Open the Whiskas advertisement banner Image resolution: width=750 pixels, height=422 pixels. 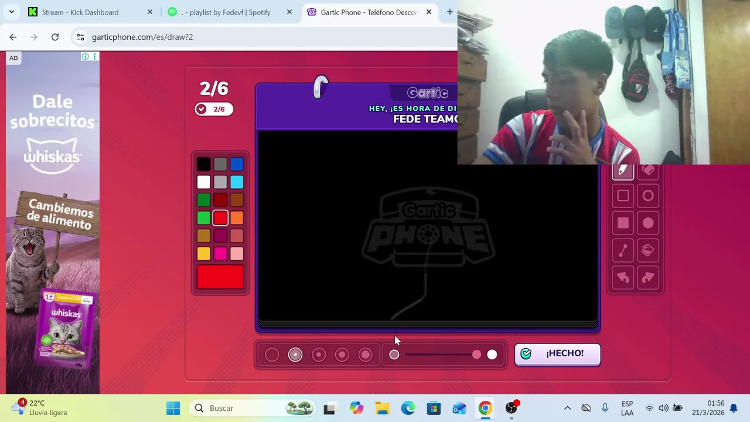53,223
